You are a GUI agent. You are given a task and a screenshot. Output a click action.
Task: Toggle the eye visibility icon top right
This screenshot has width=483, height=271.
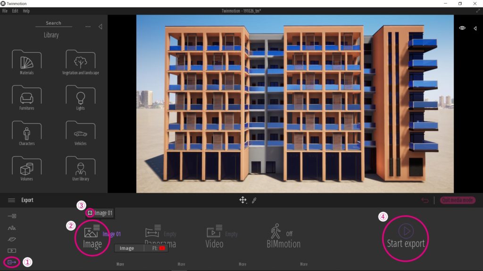(x=462, y=28)
